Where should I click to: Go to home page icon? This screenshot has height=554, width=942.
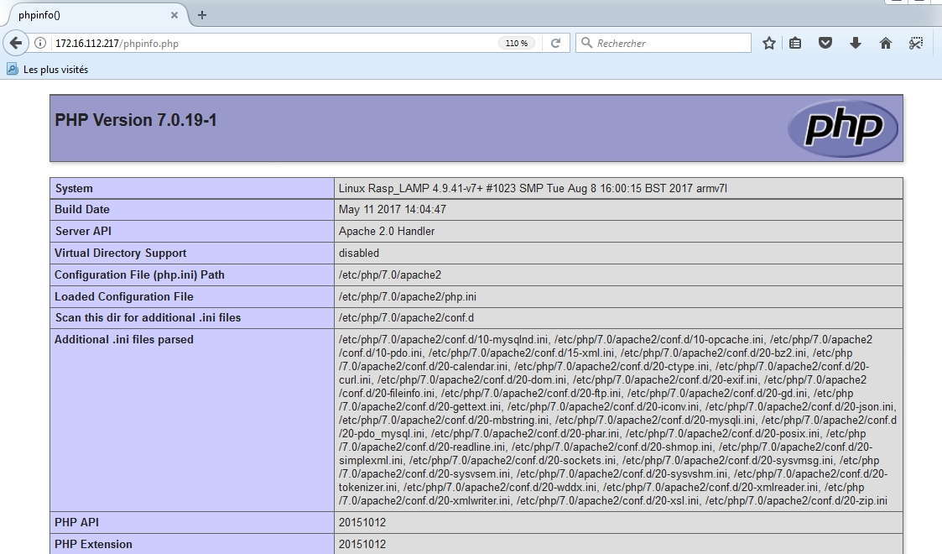(886, 44)
